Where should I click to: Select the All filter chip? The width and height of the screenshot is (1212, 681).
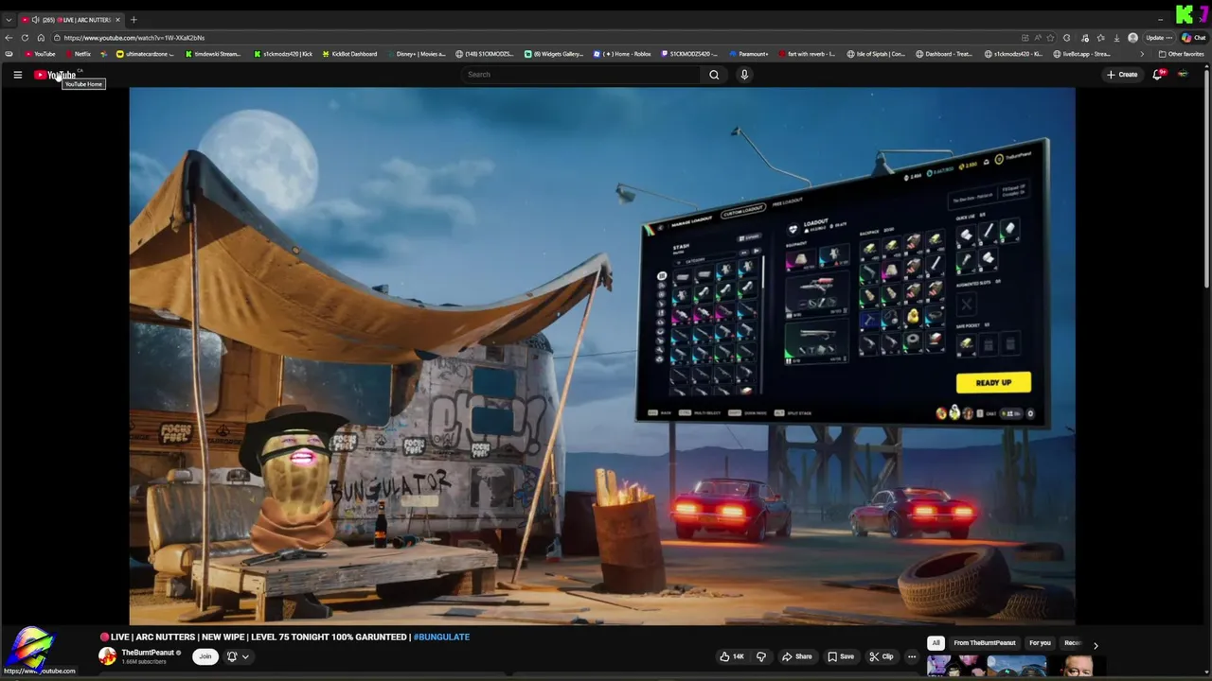(x=936, y=643)
